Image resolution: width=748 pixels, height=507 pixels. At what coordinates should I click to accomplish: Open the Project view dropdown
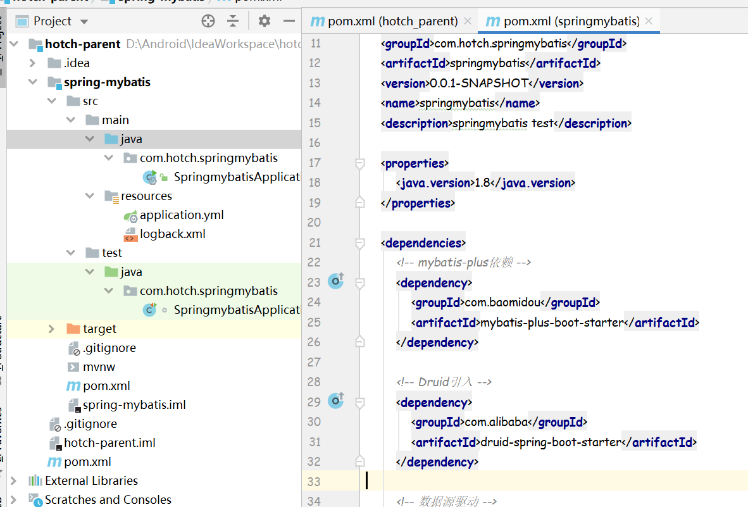coord(84,22)
